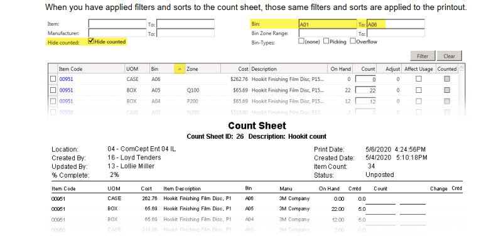Screen dimensions: 501x241
Task: Click the Manufacturer from input field
Action: [117, 33]
